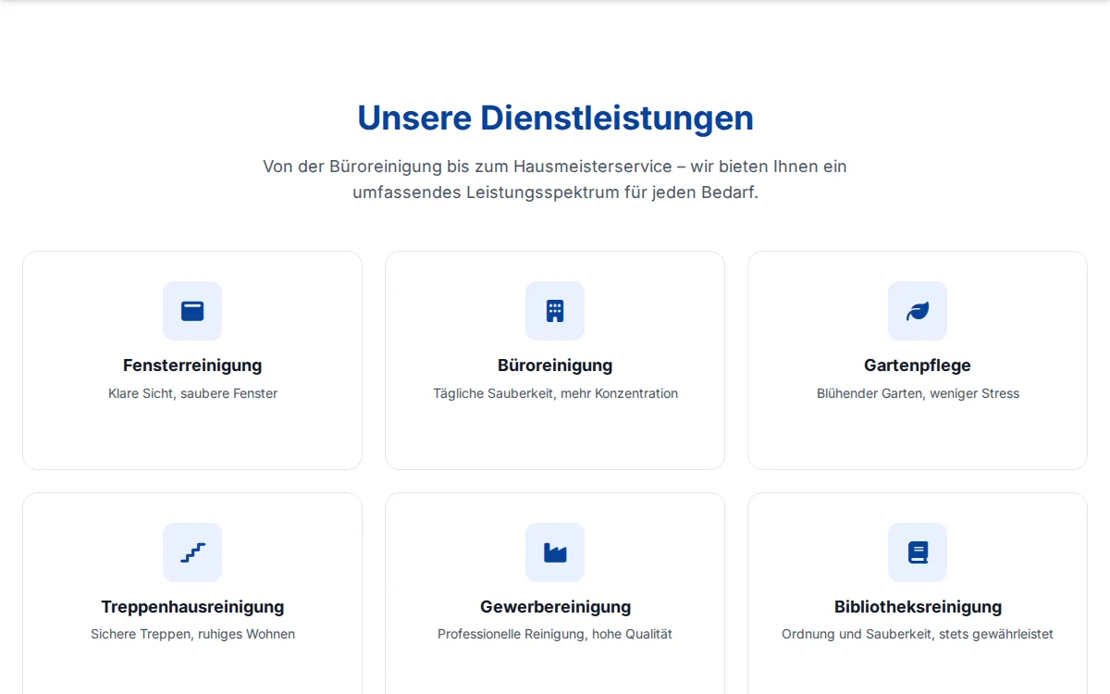Select the office building icon for Büroreinigung
This screenshot has height=694, width=1110.
(555, 311)
